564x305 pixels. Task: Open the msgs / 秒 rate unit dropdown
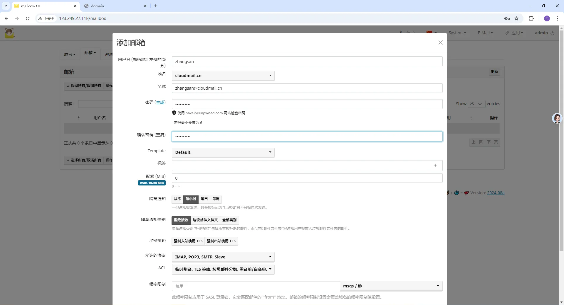pos(391,286)
